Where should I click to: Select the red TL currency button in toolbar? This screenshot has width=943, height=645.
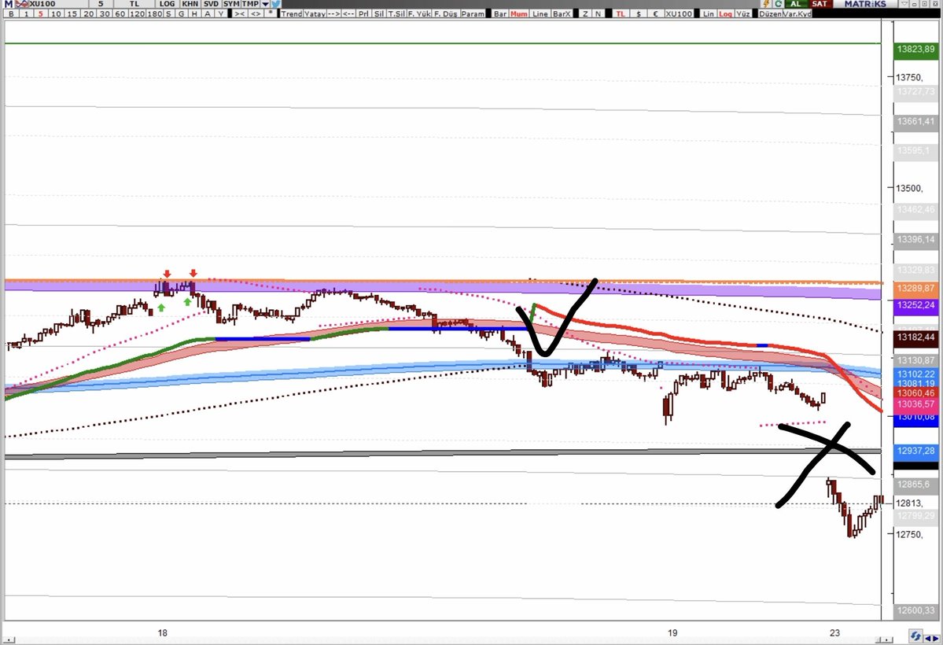[620, 13]
